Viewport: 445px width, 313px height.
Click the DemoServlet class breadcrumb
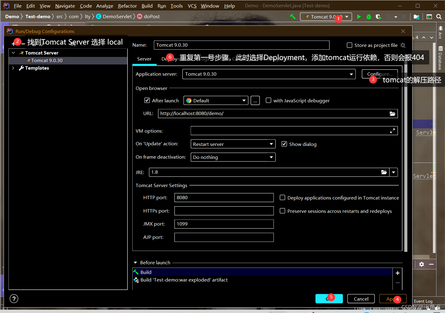click(114, 17)
